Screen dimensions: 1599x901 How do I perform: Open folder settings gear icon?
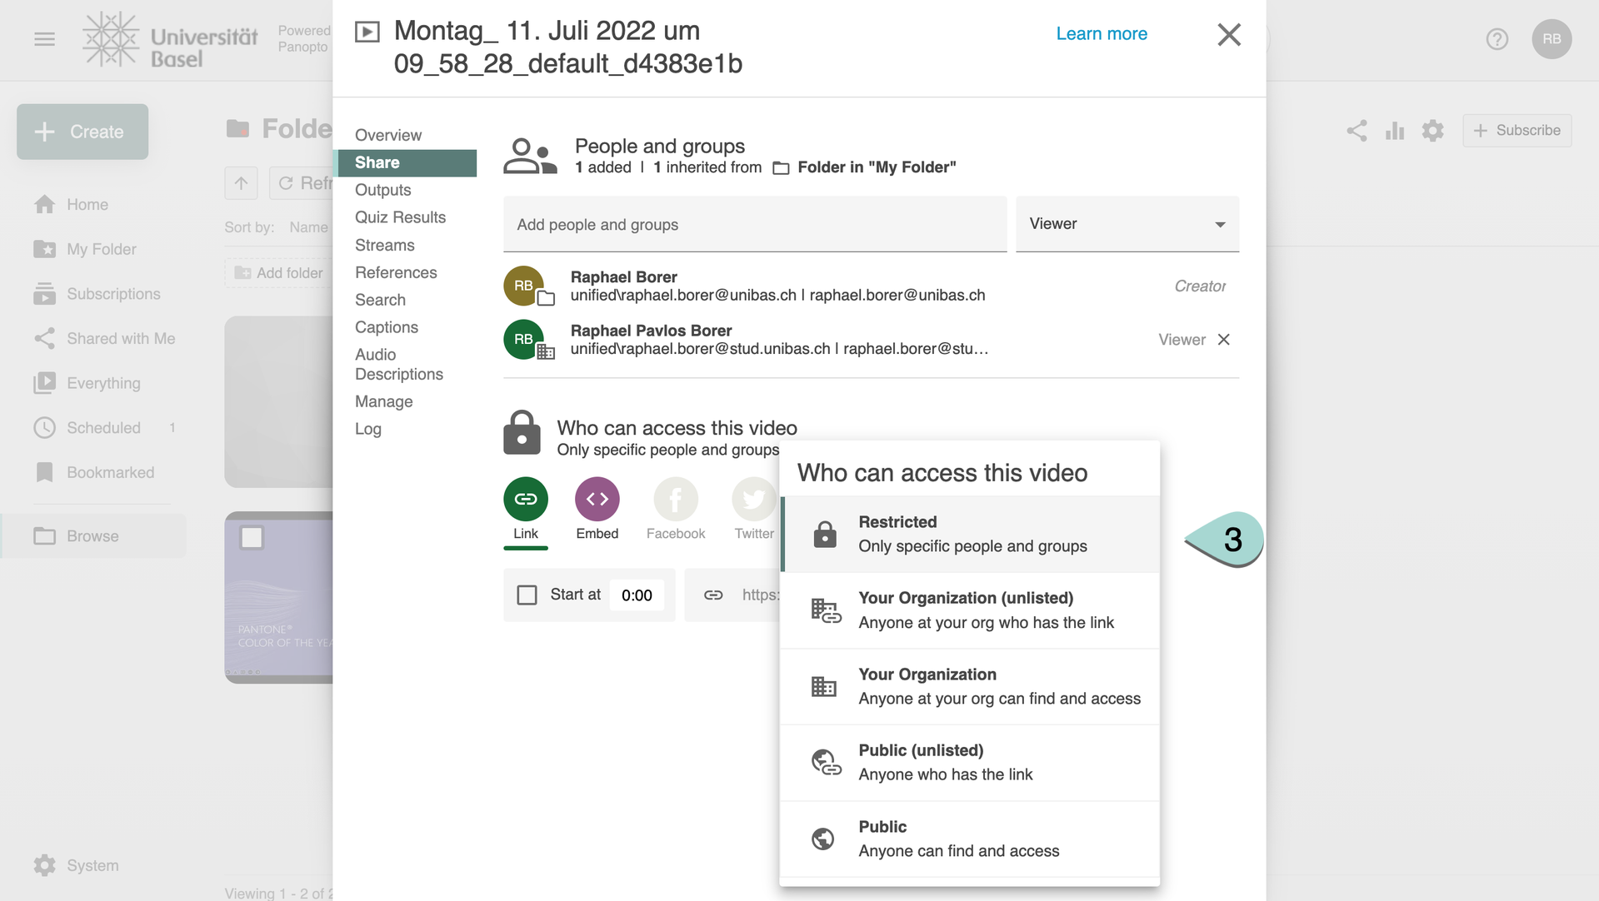pos(1432,131)
